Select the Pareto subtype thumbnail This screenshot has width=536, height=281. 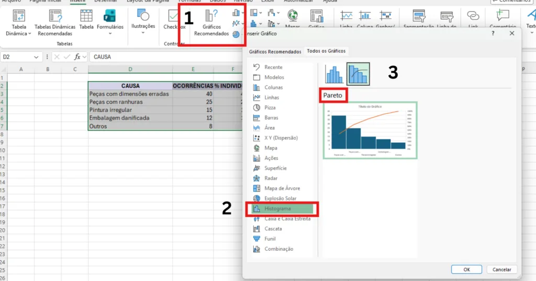(x=358, y=74)
